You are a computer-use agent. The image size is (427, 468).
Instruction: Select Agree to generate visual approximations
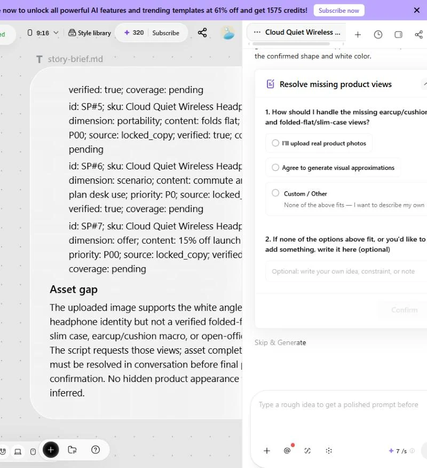pos(333,168)
